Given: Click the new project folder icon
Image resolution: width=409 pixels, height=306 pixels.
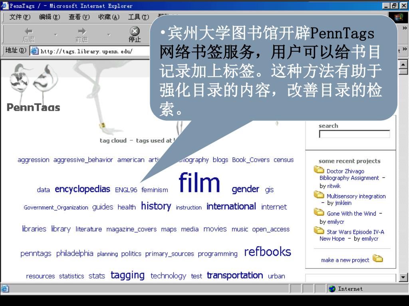Looking at the screenshot, I should coord(378,258).
